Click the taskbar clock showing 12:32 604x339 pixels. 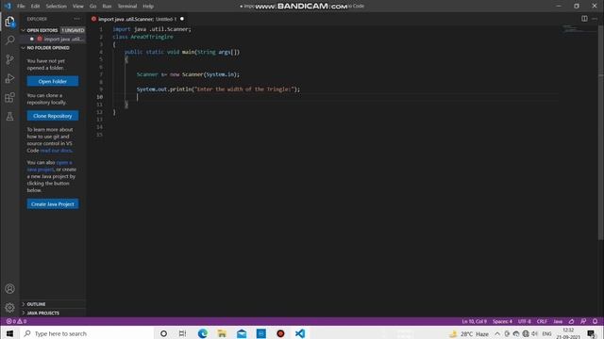[x=568, y=333]
